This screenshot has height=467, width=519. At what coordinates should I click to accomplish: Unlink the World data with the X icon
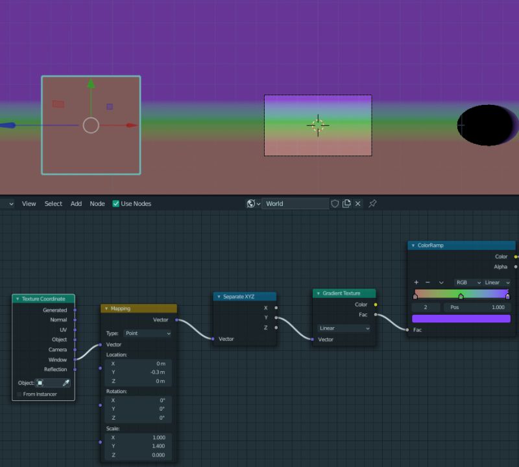click(x=357, y=203)
